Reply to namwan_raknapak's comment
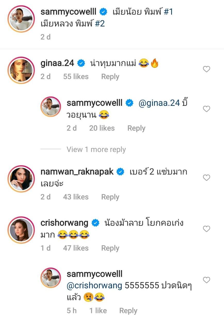The image size is (224, 320). point(110,197)
